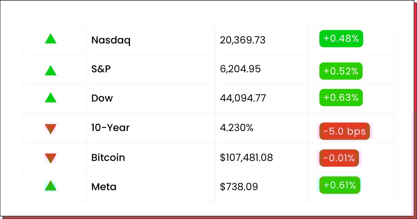The image size is (417, 219).
Task: Click the 10-Year label
Action: point(110,128)
